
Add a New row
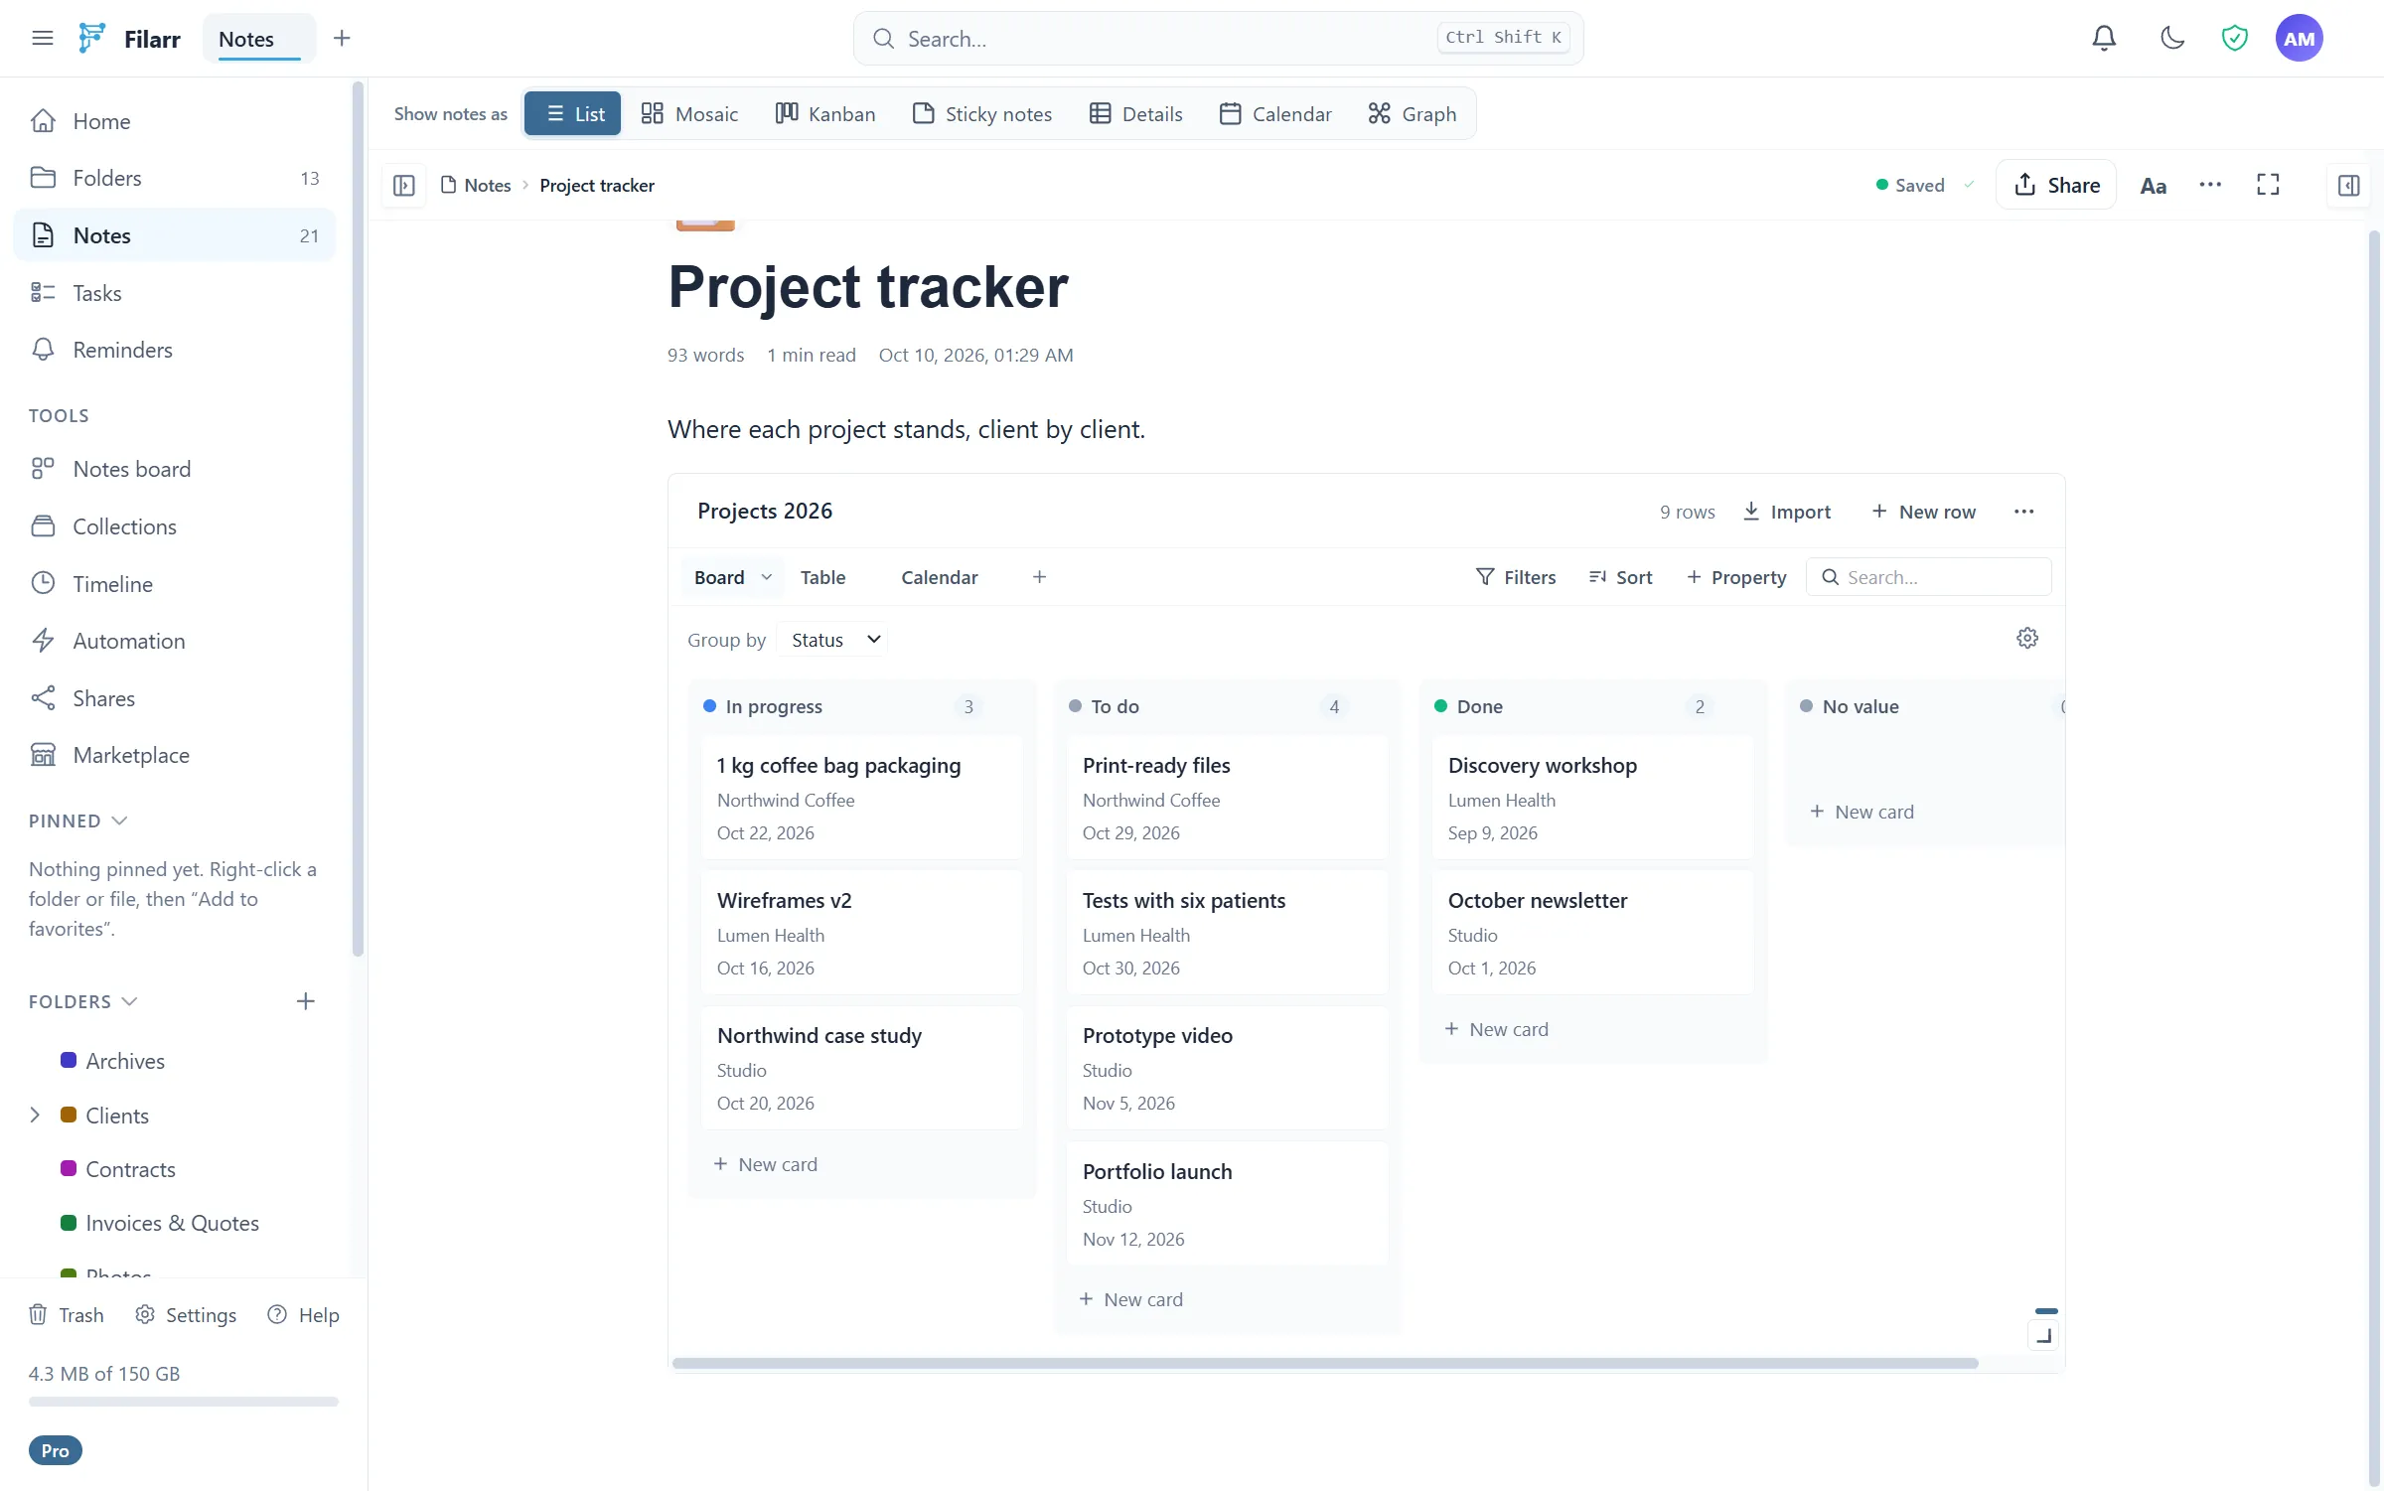(1924, 512)
